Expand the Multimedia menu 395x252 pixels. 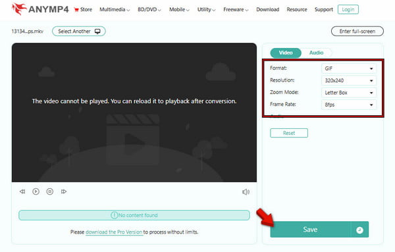(x=115, y=10)
